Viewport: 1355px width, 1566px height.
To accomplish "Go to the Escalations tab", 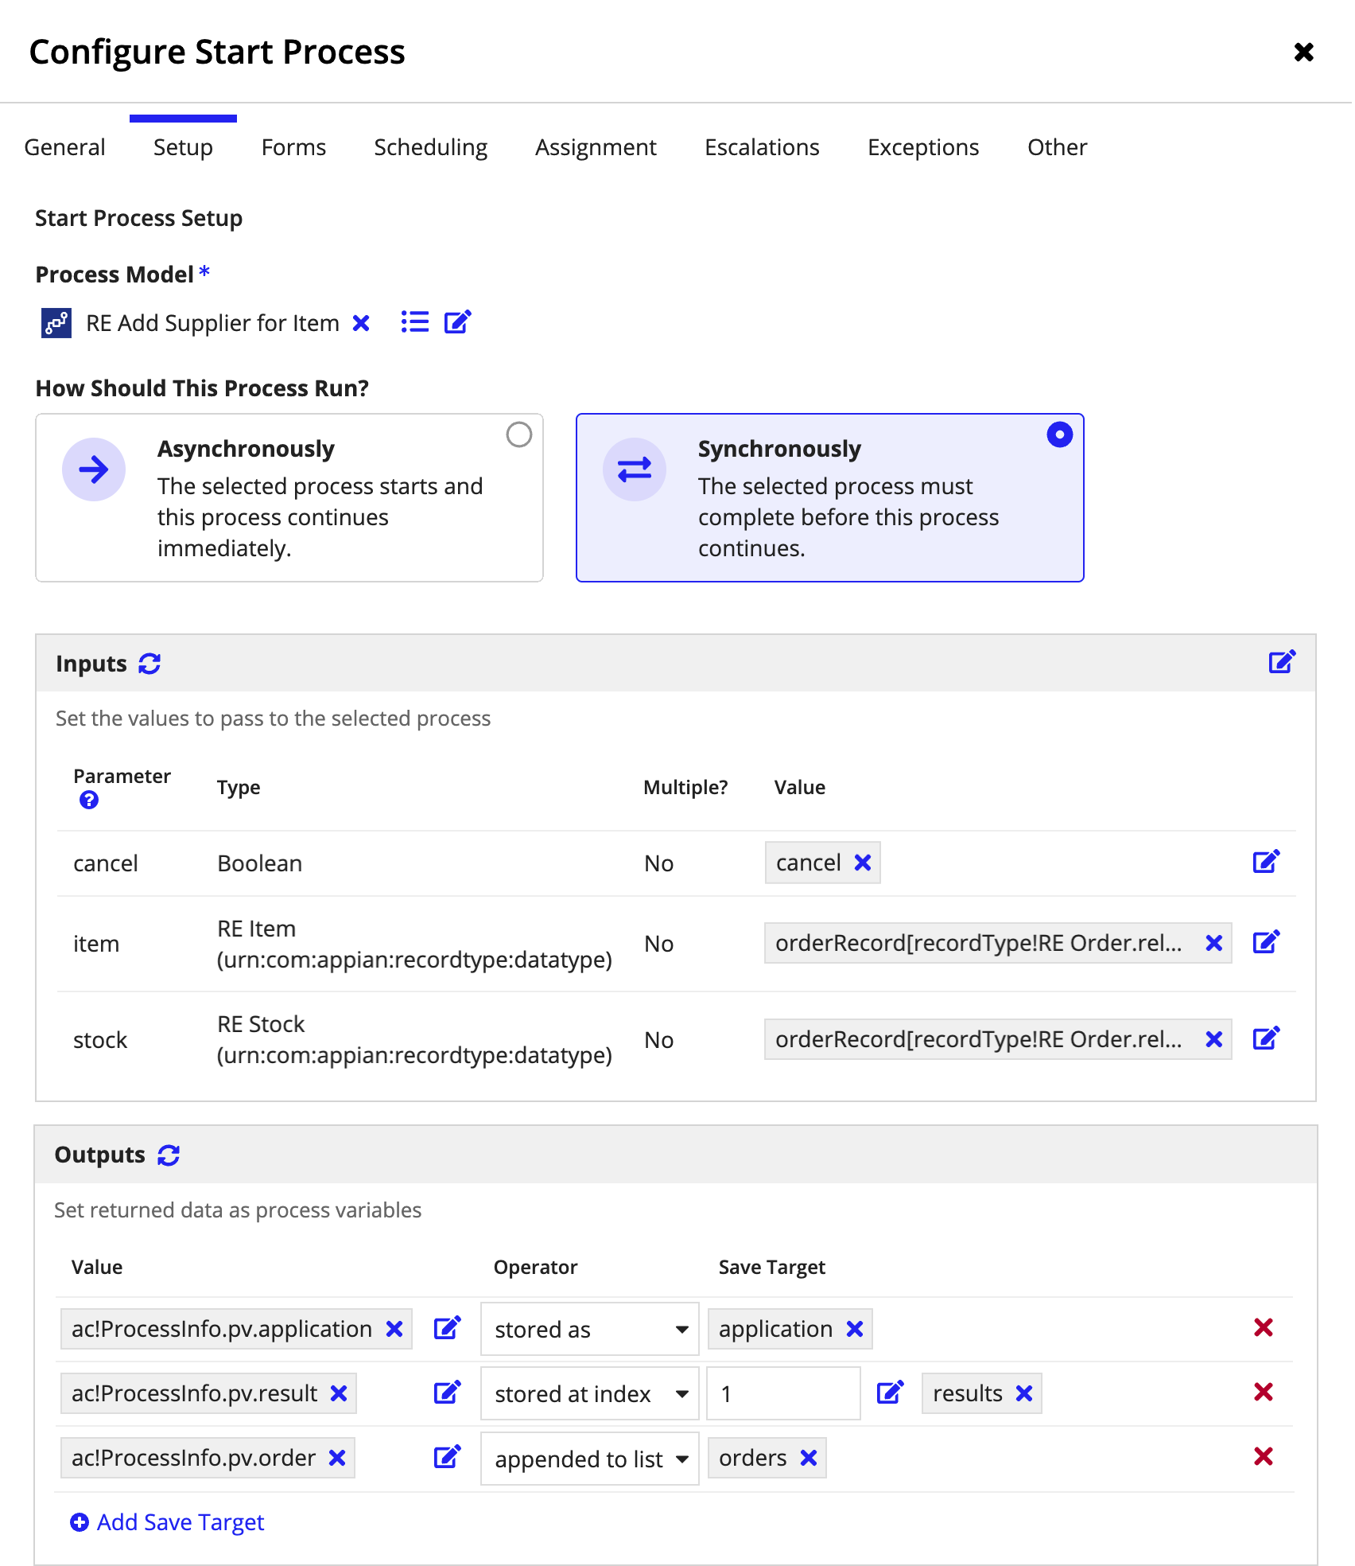I will click(762, 147).
